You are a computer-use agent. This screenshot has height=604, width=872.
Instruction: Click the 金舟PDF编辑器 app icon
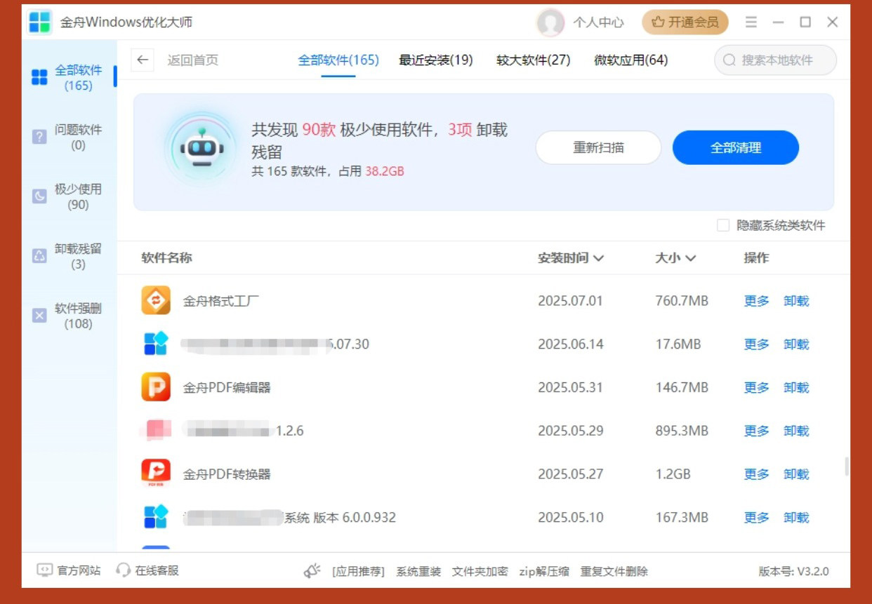(x=156, y=387)
